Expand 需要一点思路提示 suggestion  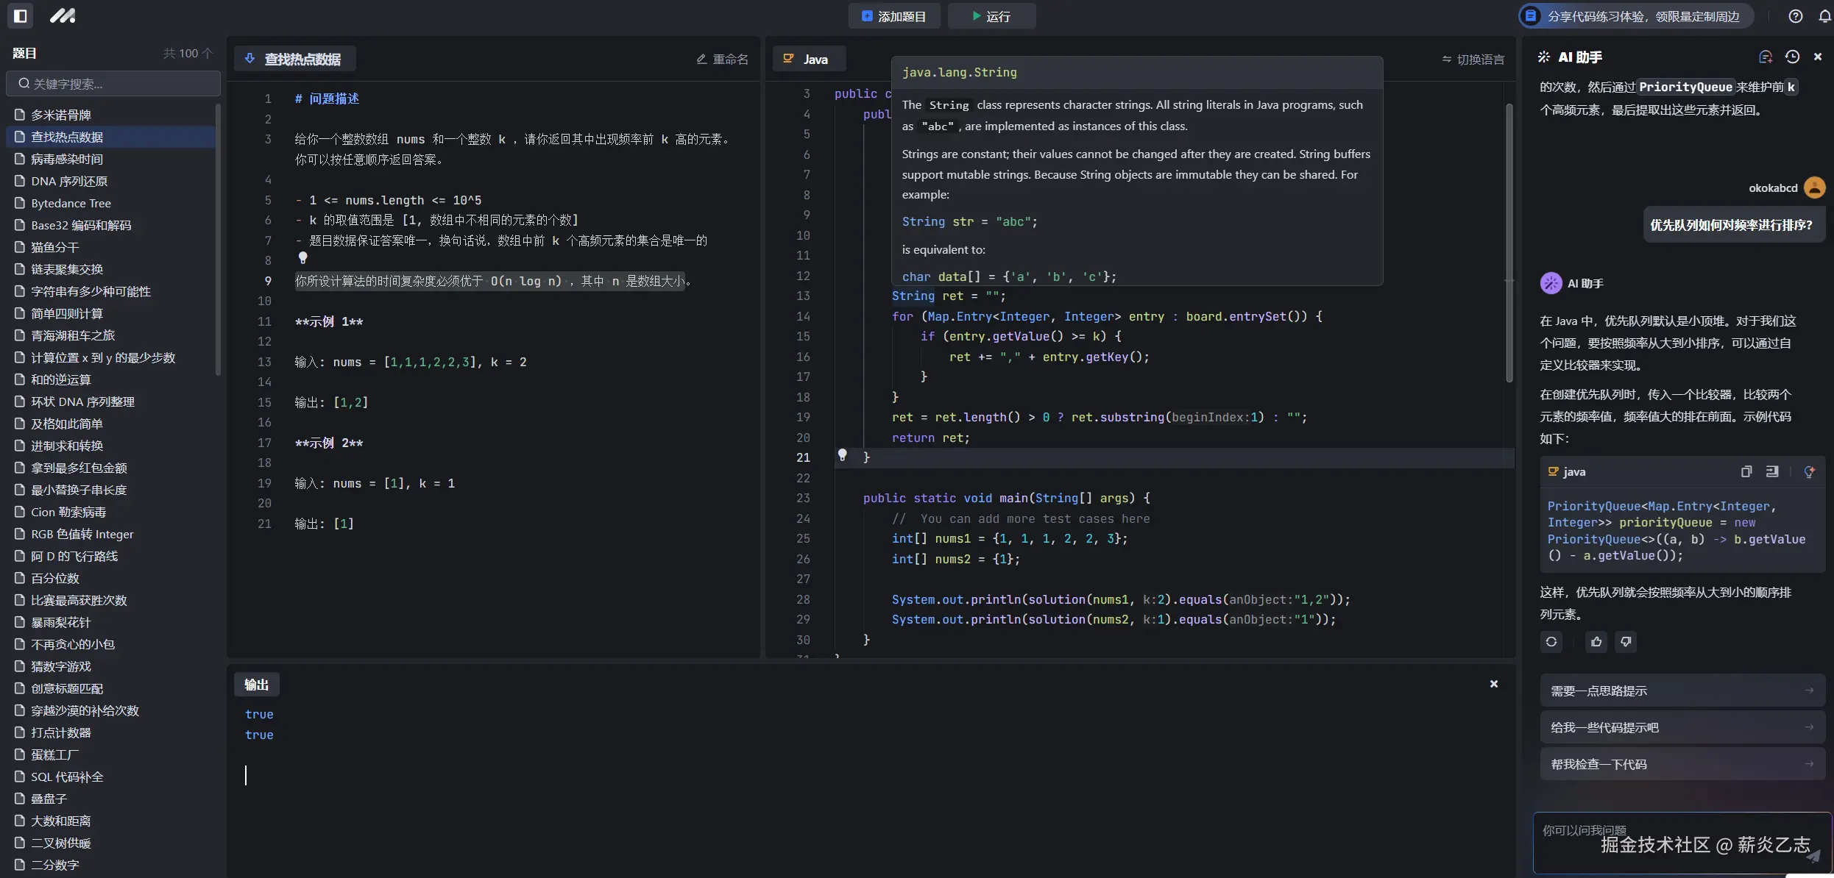1682,690
